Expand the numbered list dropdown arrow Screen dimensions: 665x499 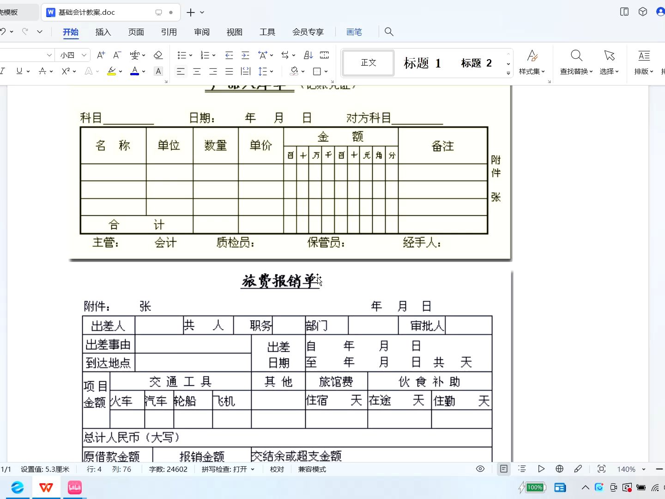coord(214,55)
